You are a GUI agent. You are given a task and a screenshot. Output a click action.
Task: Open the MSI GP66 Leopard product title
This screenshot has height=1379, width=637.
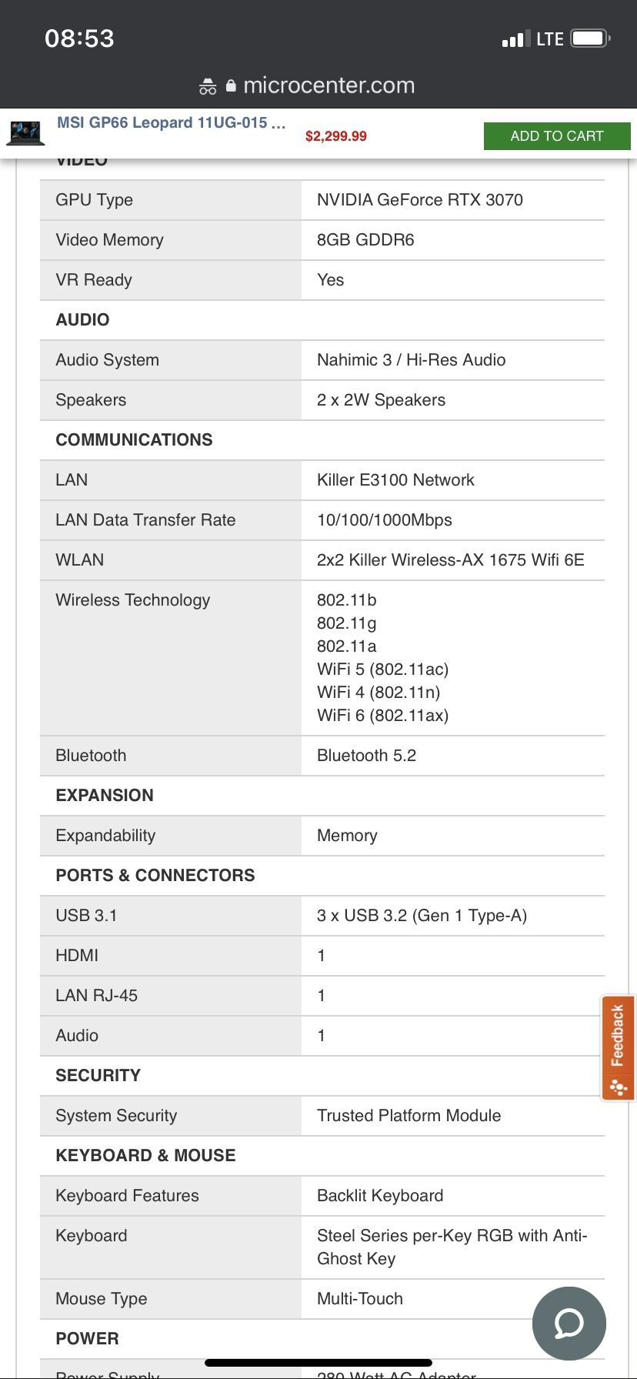tap(171, 122)
